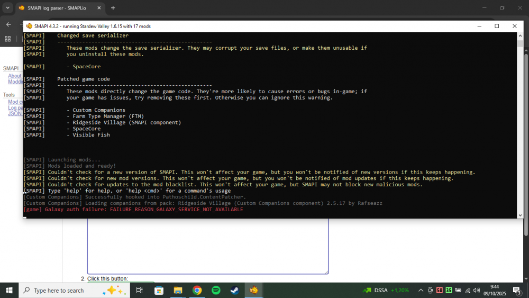
Task: Open Spotify from the taskbar
Action: click(215, 290)
